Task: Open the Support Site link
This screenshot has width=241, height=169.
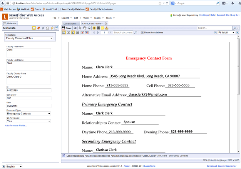Action: coord(223,15)
